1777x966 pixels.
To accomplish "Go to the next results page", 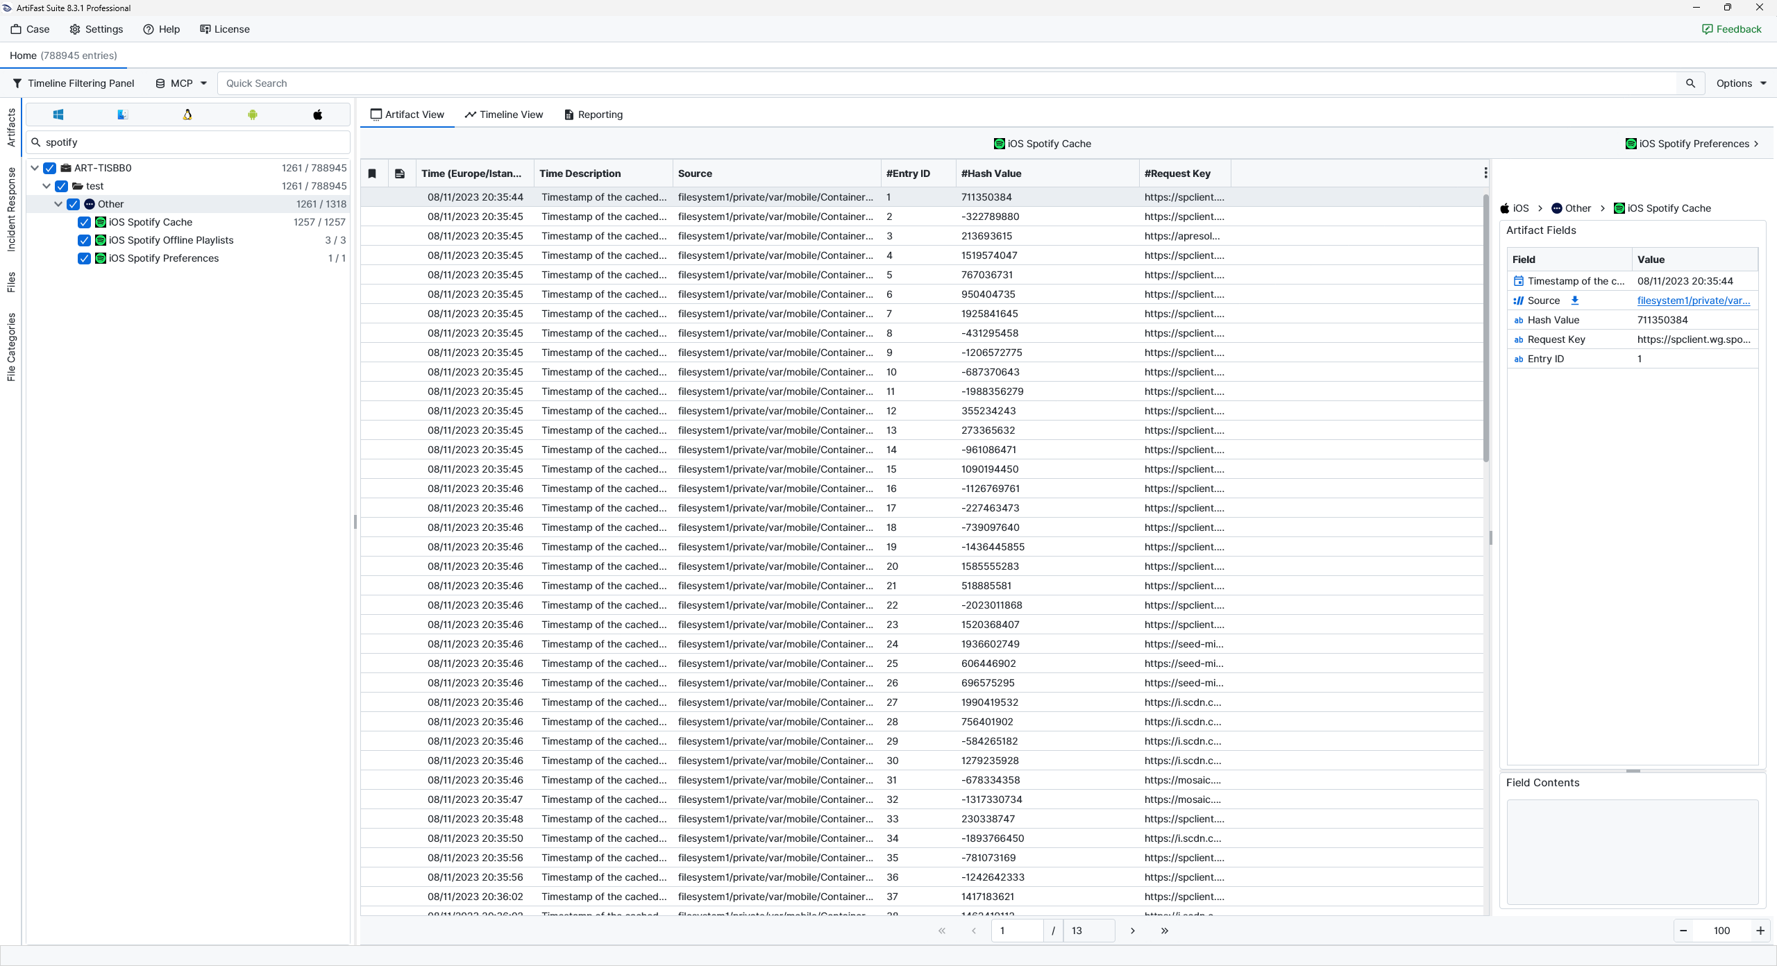I will (1133, 931).
